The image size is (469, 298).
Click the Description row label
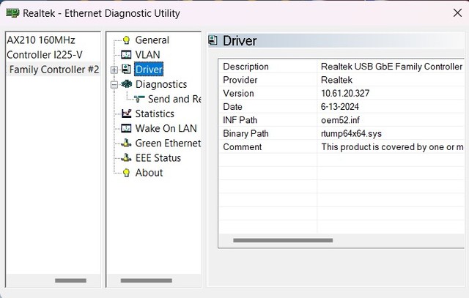[245, 67]
